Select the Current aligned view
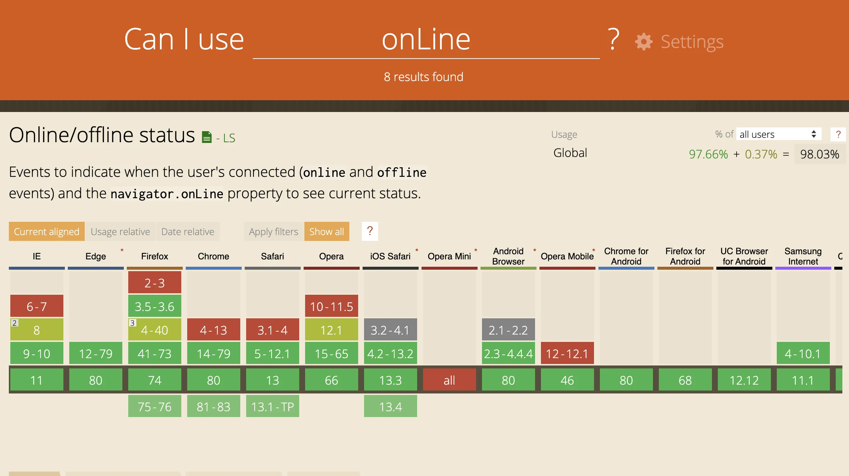 [47, 231]
